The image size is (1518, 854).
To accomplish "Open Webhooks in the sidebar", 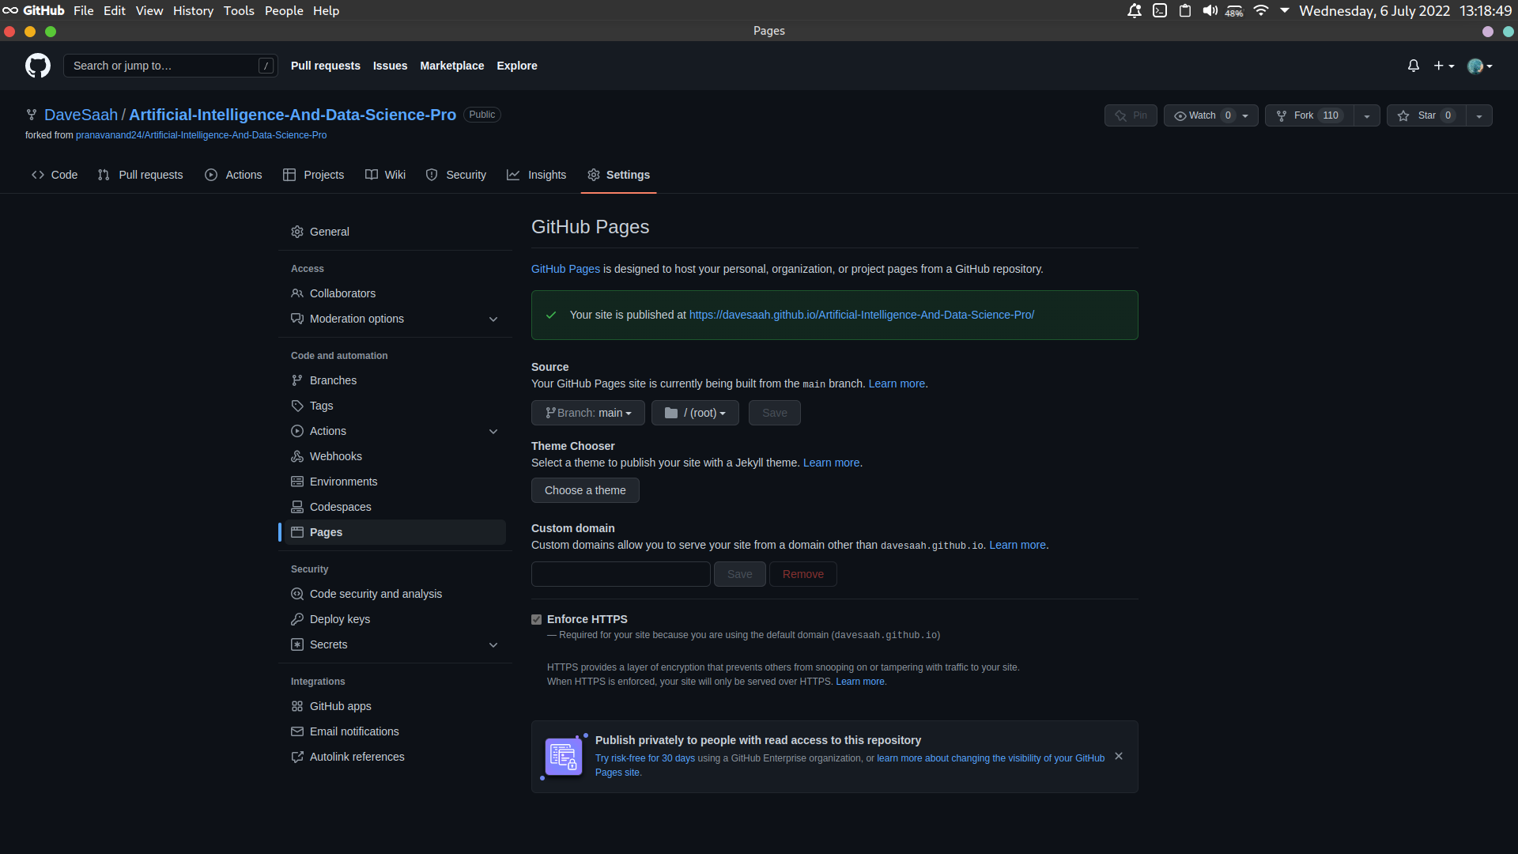I will [x=335, y=456].
